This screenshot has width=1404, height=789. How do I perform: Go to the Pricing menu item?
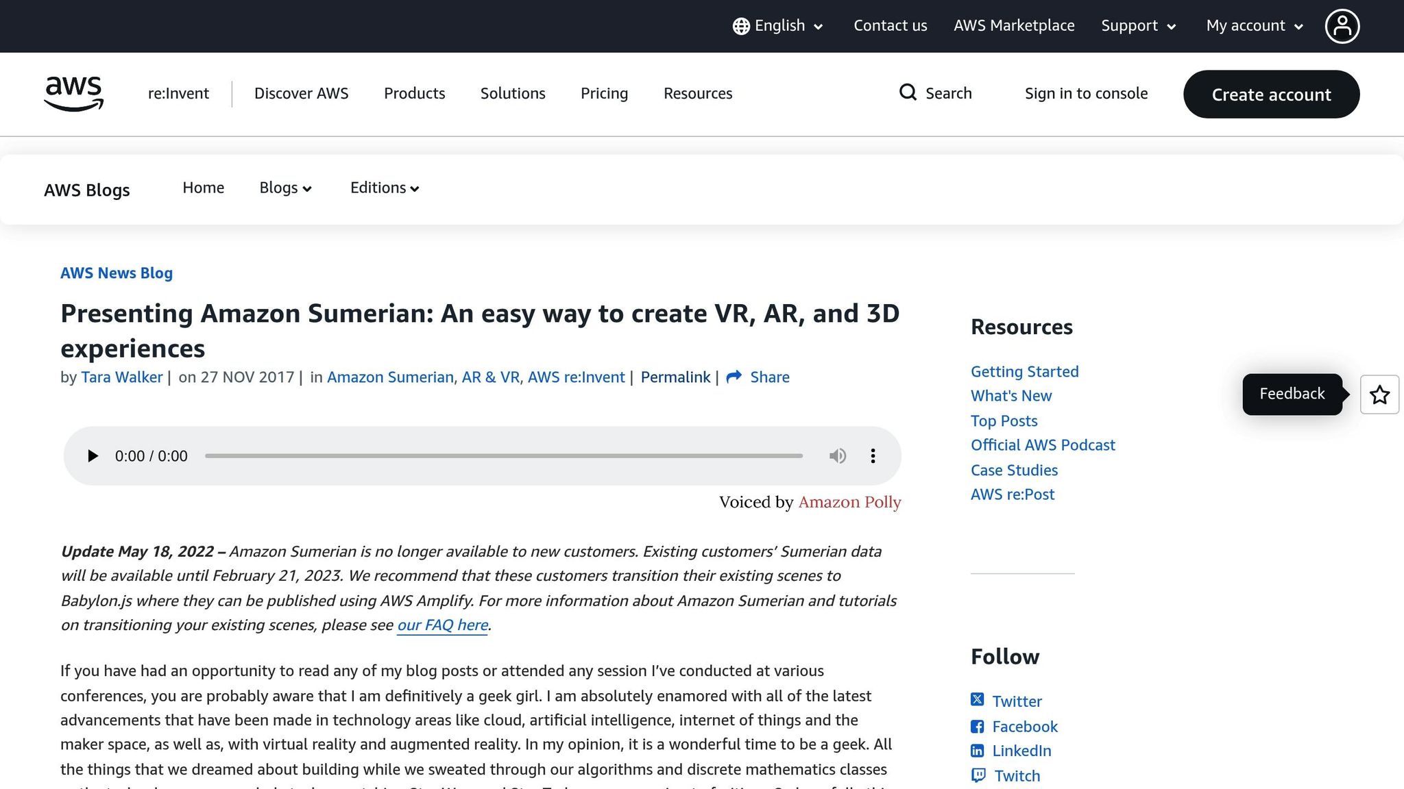(x=604, y=94)
